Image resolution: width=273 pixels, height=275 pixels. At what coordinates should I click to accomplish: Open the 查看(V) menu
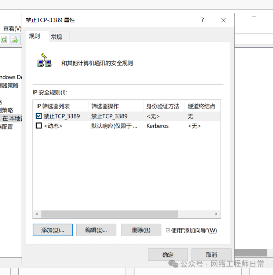12,29
